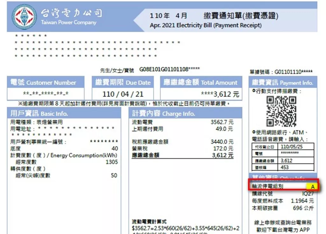This screenshot has height=234, width=326.
Task: Click the '本期碳排量' label
Action: coord(265,208)
